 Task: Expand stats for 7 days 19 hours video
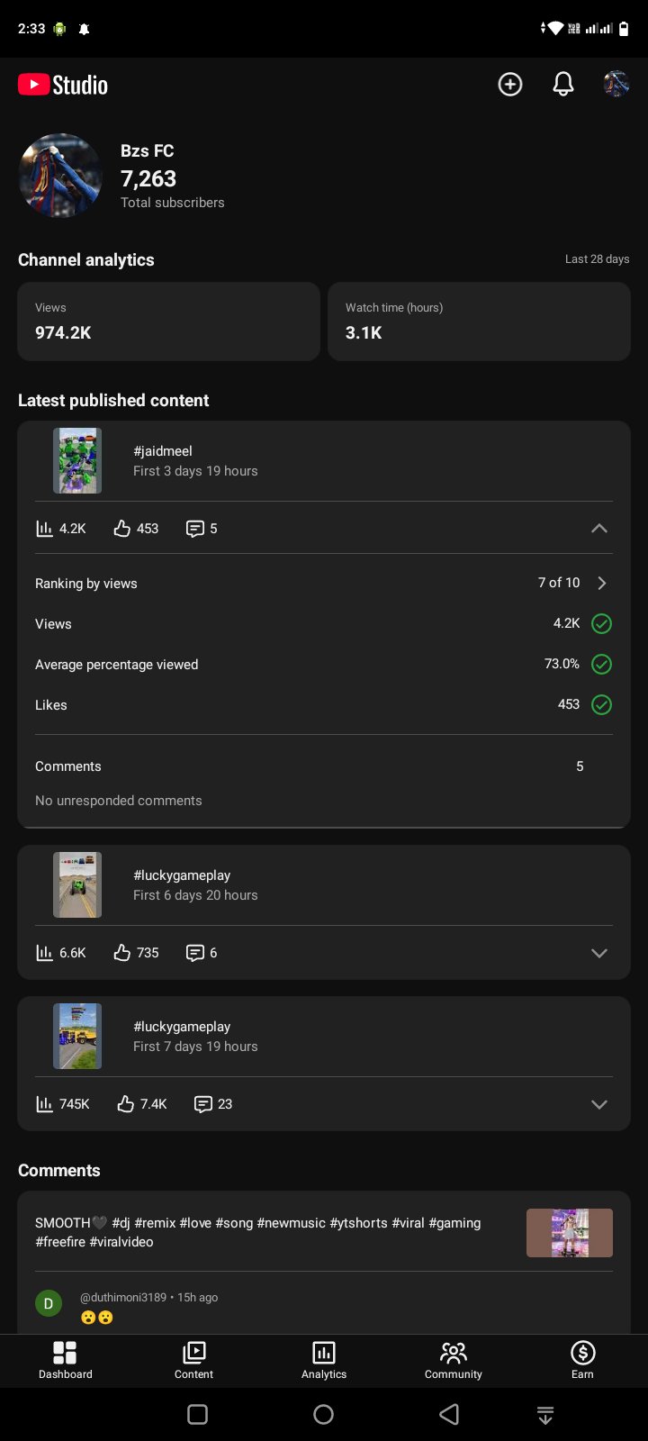click(599, 1104)
